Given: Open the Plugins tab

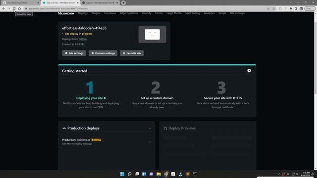Looking at the screenshot, I should [x=96, y=13].
